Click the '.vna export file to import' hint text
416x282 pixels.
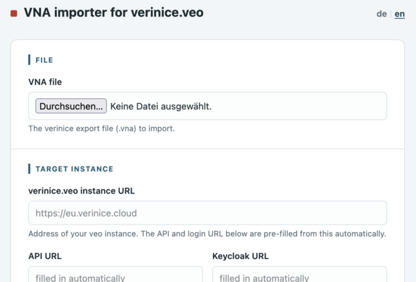pyautogui.click(x=102, y=129)
